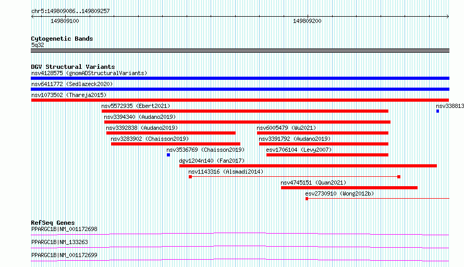
Task: Select the 5q32 band label
Action: (38, 45)
